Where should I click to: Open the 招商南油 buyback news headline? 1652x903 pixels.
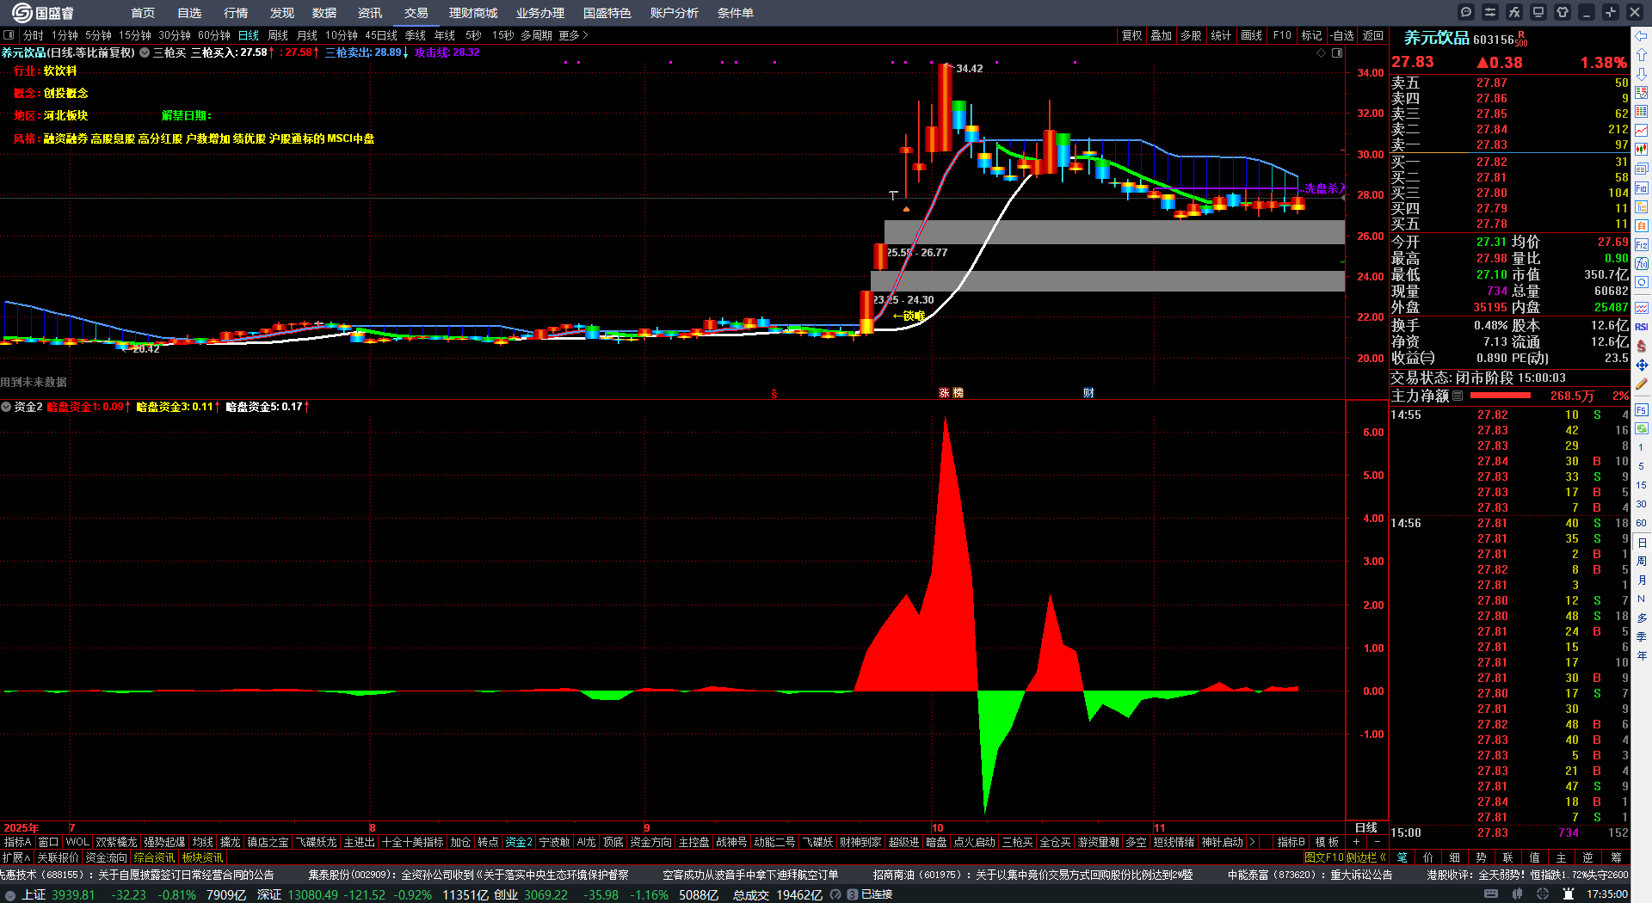point(1032,875)
